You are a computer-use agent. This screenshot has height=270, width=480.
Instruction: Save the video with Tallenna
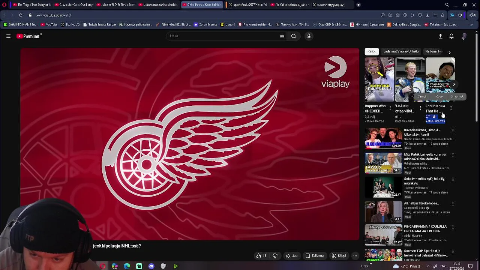[314, 256]
